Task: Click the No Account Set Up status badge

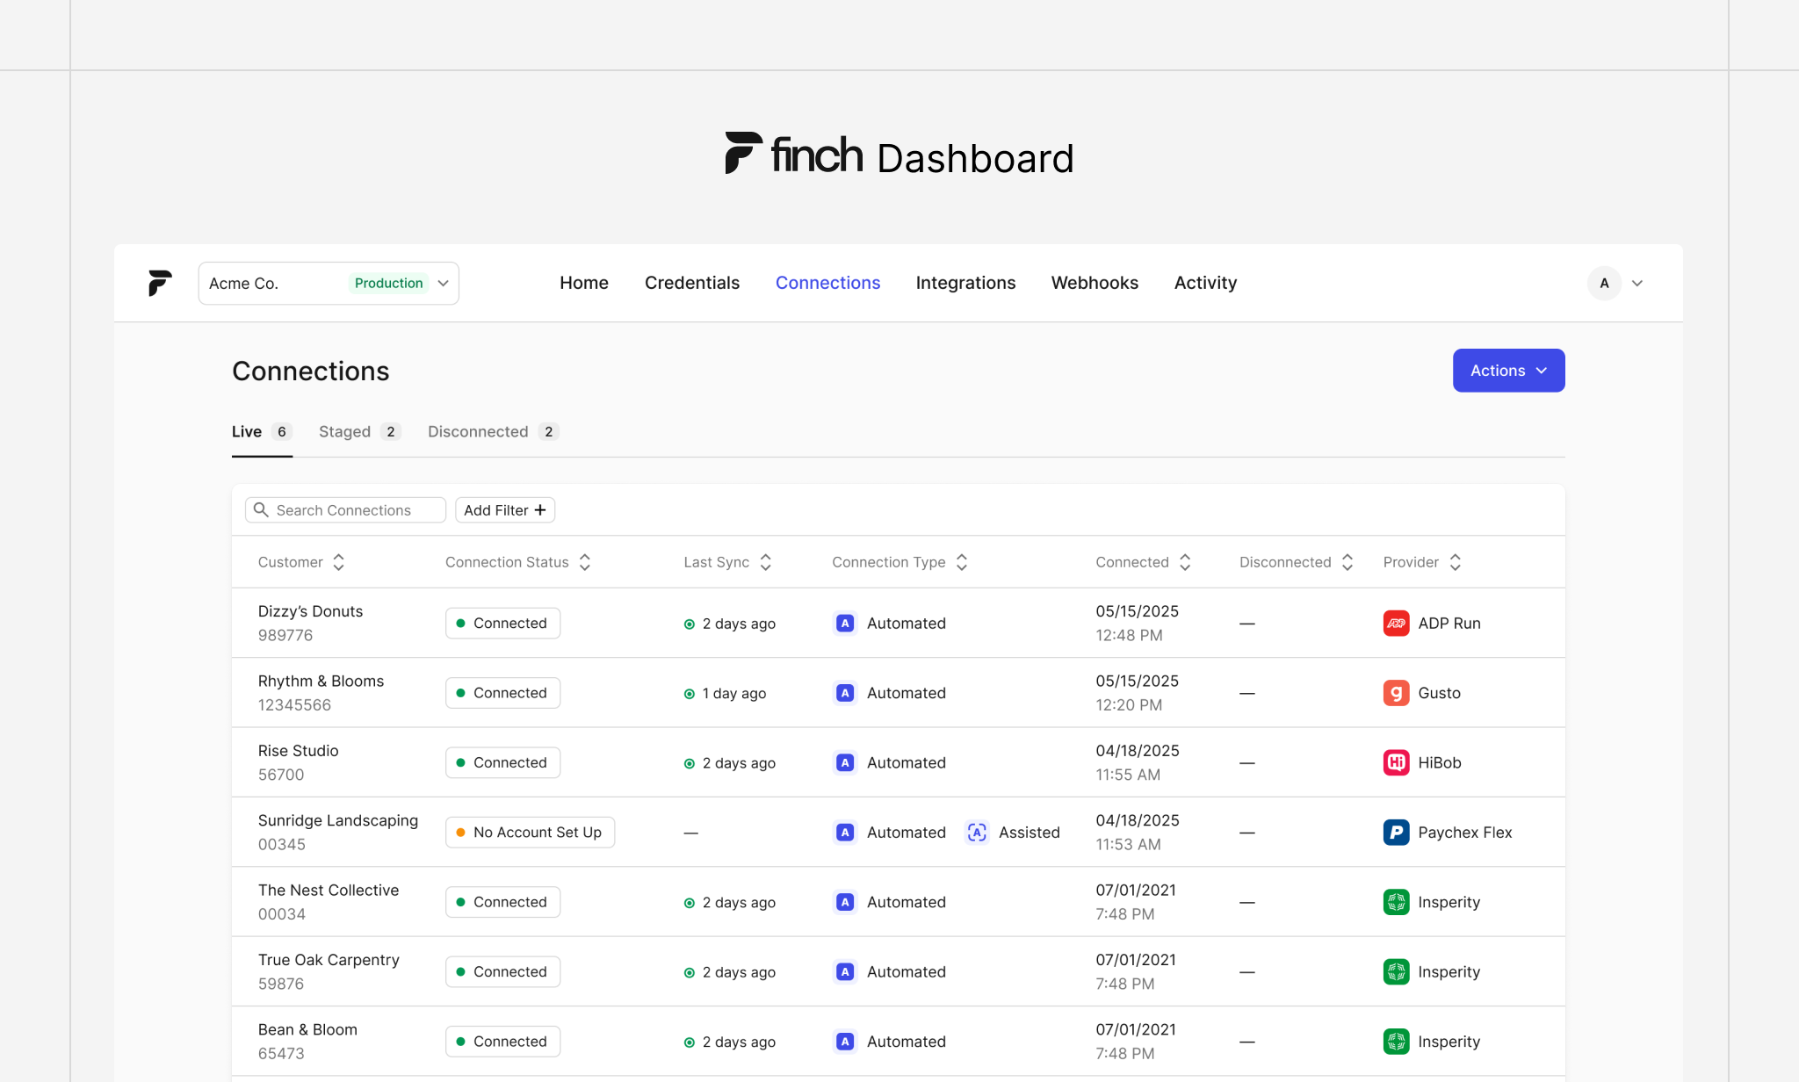Action: [x=530, y=832]
